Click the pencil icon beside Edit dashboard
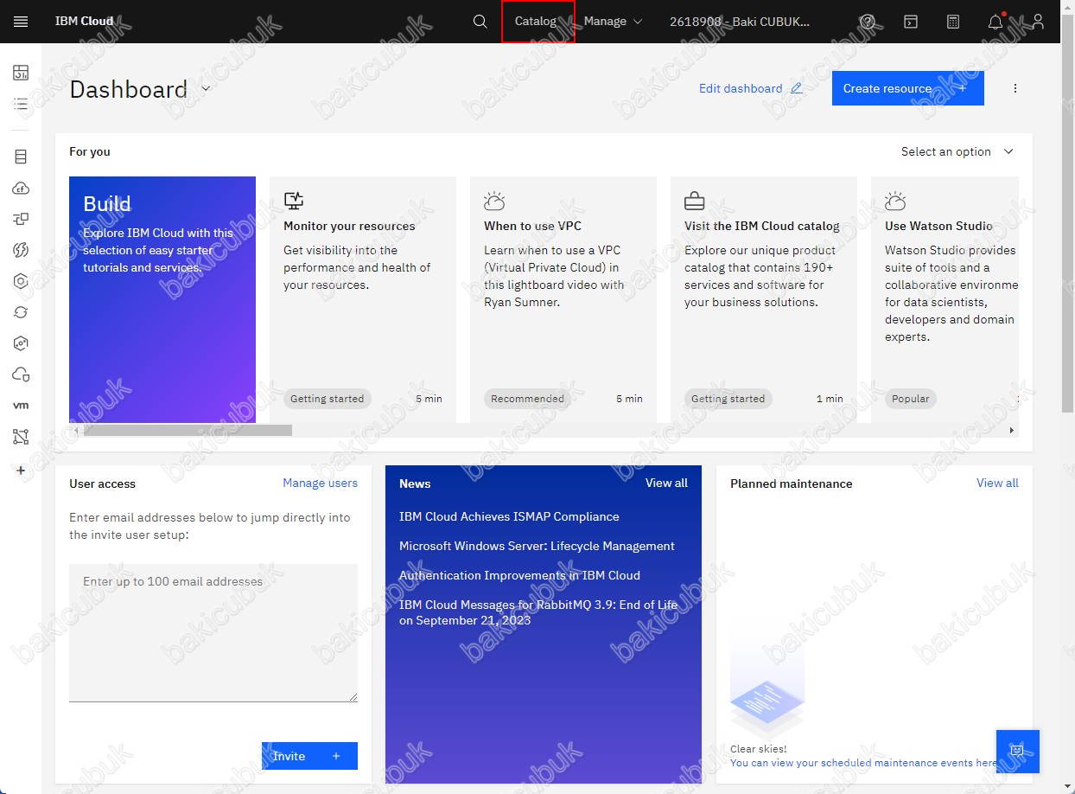 796,88
